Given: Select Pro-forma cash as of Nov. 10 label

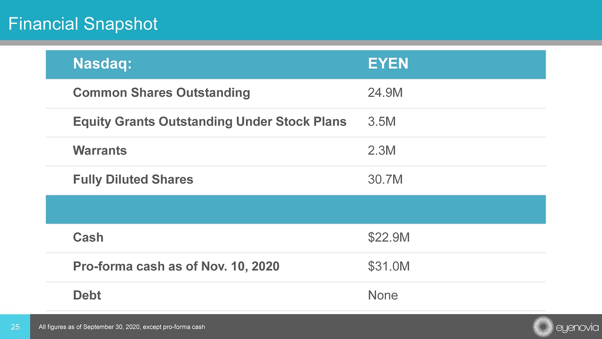Looking at the screenshot, I should pos(176,267).
